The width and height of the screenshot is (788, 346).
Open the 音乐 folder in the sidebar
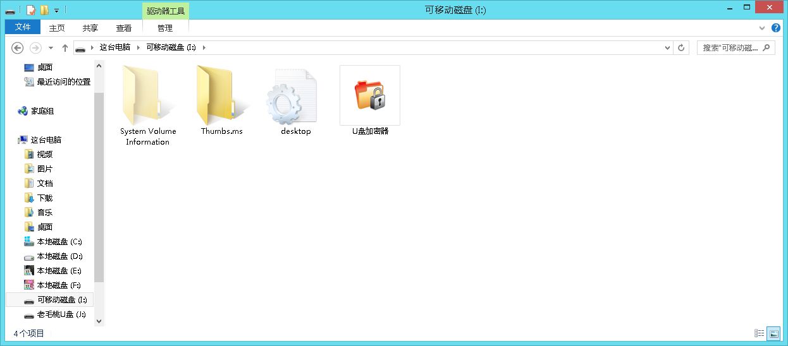[x=45, y=213]
